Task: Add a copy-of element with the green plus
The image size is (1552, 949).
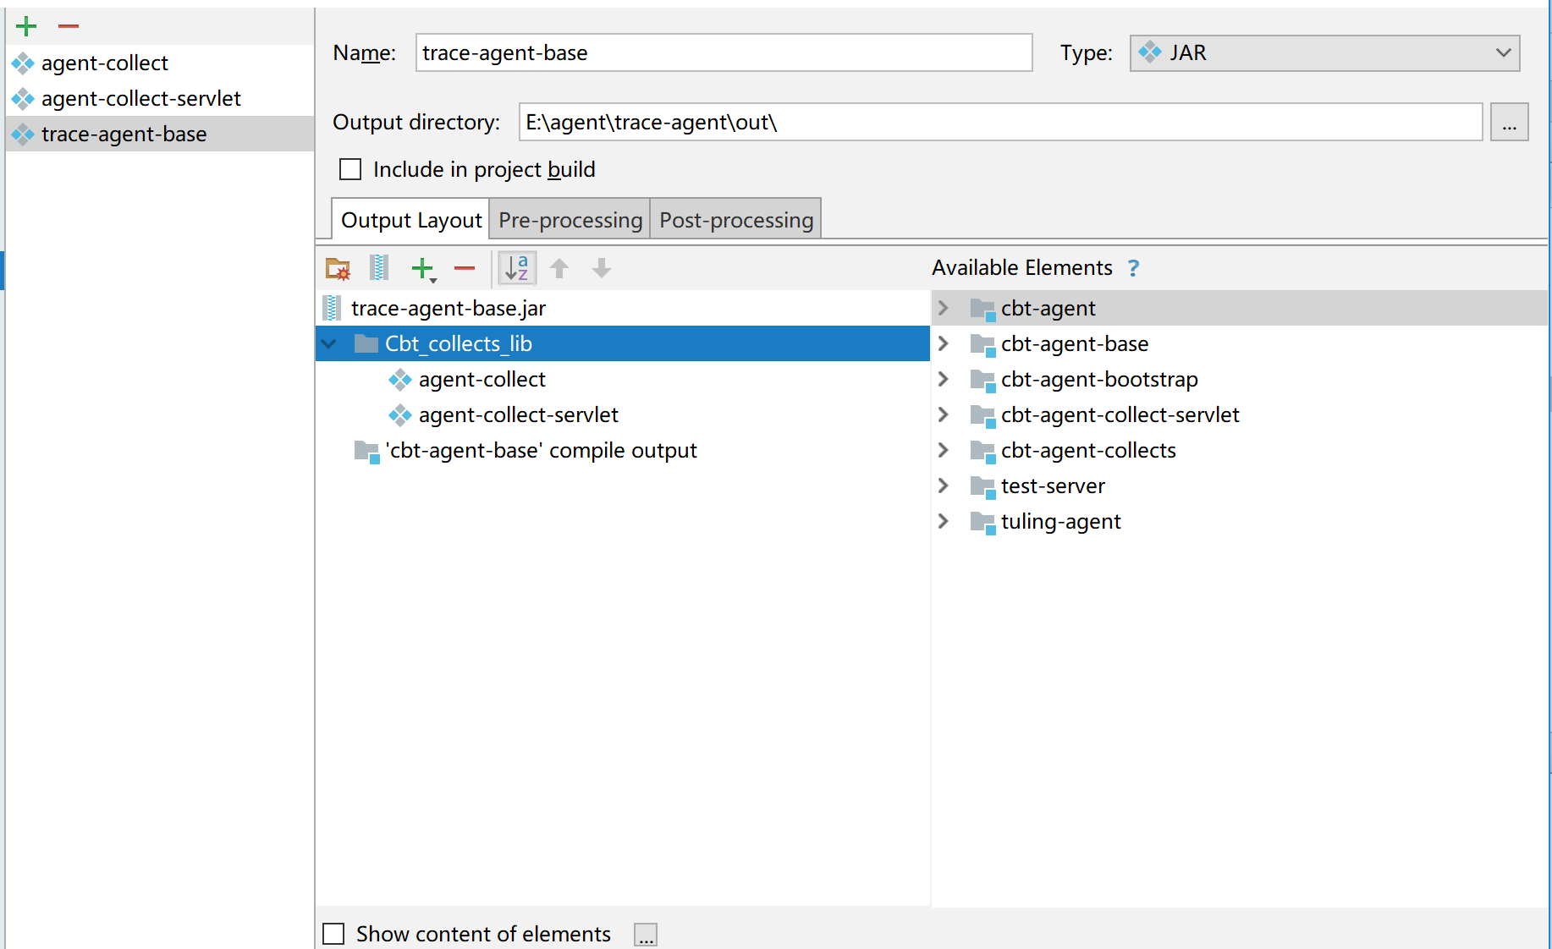Action: click(423, 269)
